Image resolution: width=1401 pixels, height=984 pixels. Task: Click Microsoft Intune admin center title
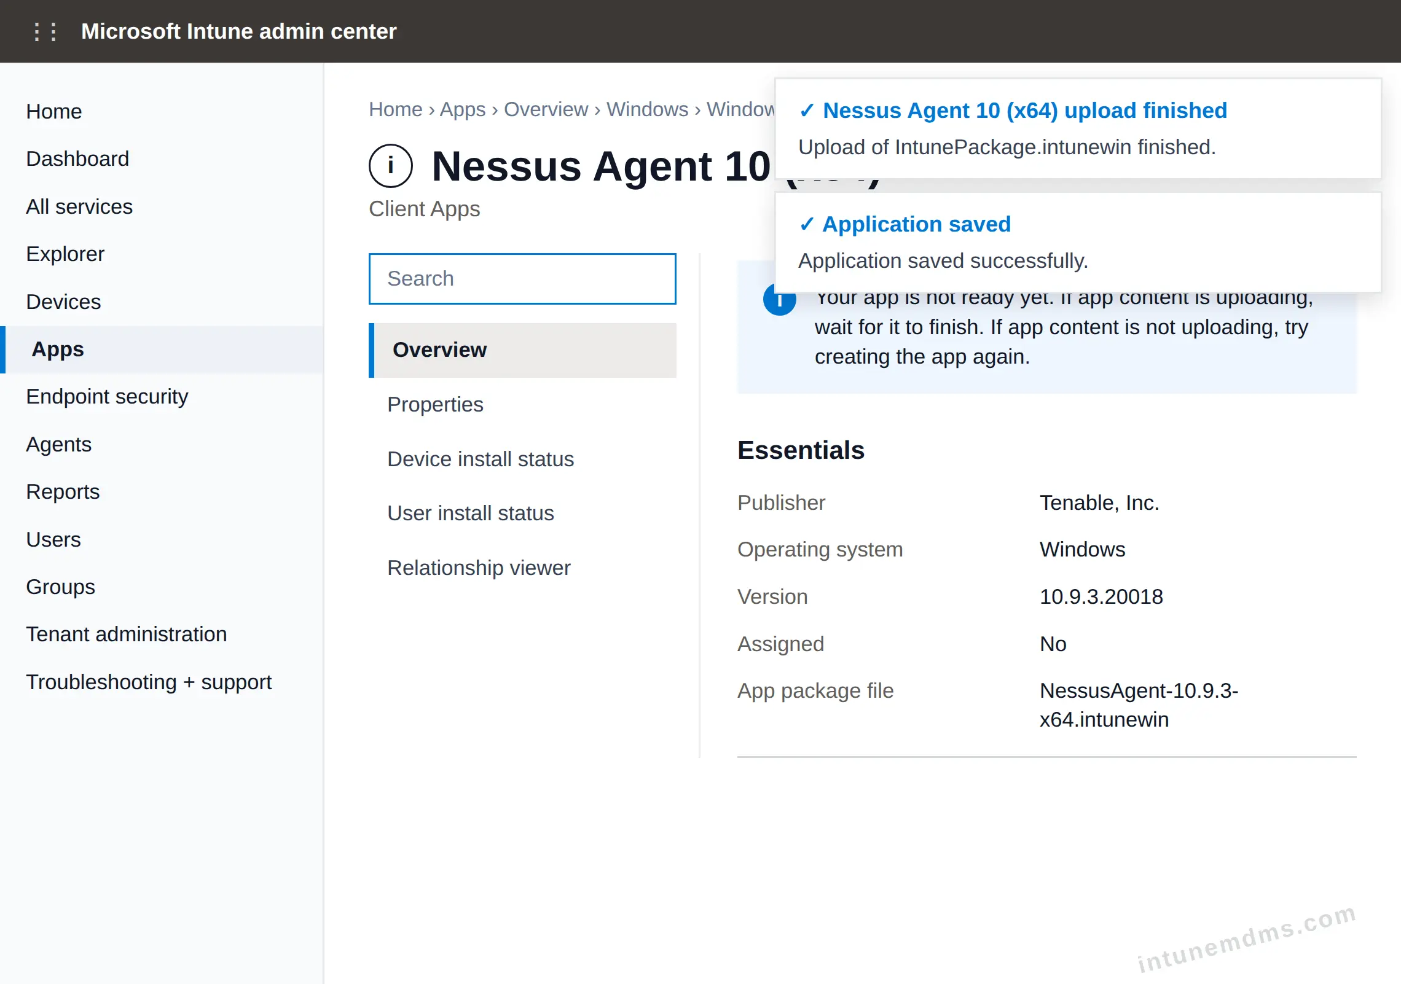239,31
